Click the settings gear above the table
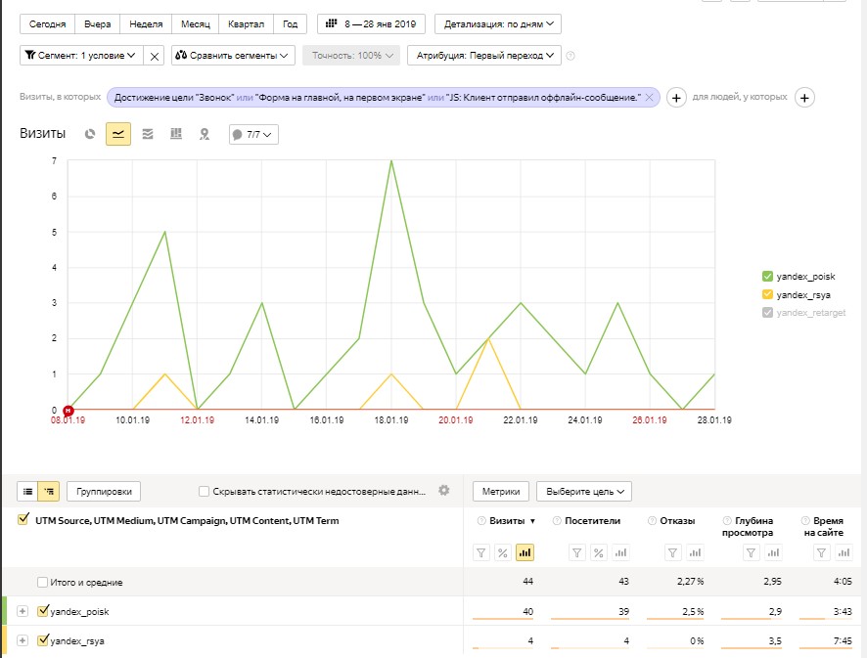 tap(444, 490)
